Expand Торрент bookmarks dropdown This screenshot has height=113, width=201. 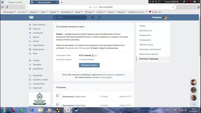coord(54,12)
